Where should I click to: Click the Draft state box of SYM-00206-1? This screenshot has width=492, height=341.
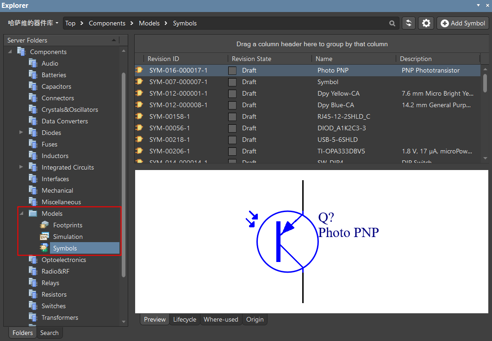pyautogui.click(x=232, y=152)
